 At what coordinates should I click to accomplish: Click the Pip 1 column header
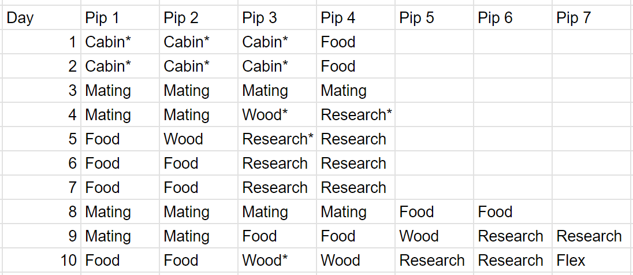pyautogui.click(x=120, y=18)
